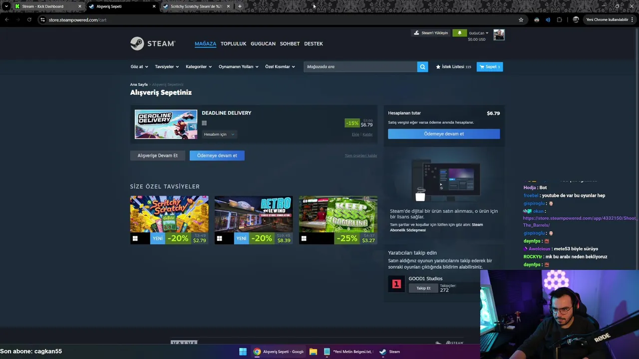This screenshot has height=359, width=639.
Task: Switch to the Scritchy Scratchy Steam tab
Action: click(x=196, y=6)
